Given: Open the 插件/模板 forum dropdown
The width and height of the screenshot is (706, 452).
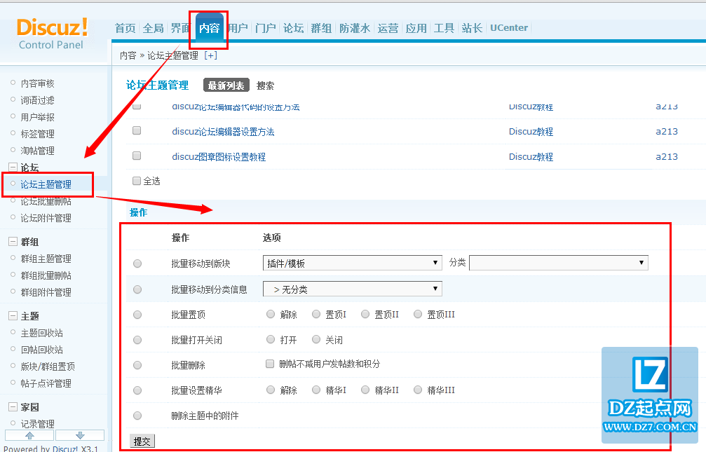Looking at the screenshot, I should (352, 263).
